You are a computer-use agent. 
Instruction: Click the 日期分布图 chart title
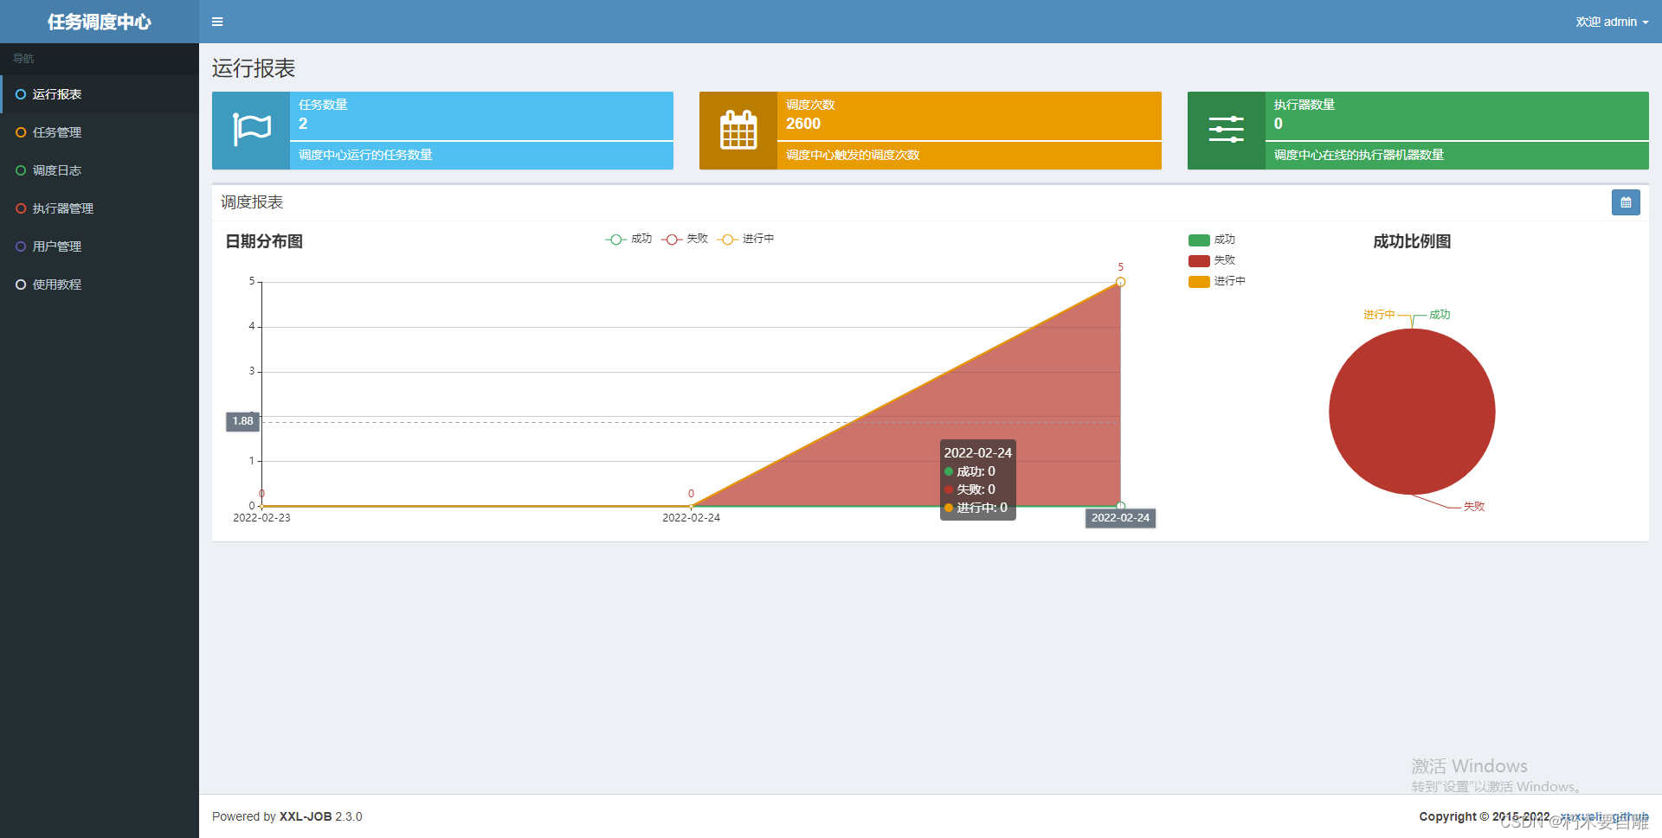[264, 241]
